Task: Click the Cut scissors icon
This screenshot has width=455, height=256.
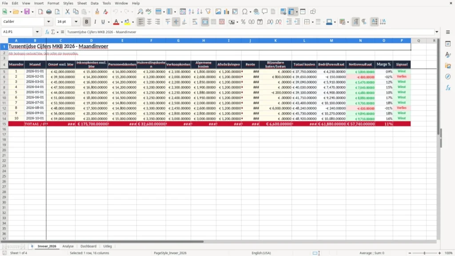Action: (x=68, y=12)
